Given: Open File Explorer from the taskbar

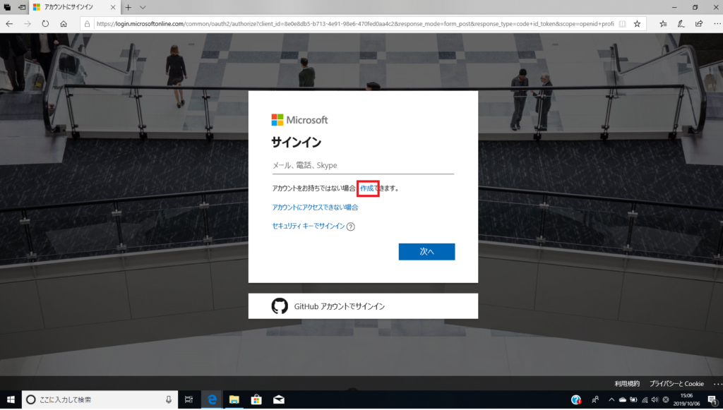Looking at the screenshot, I should [234, 399].
